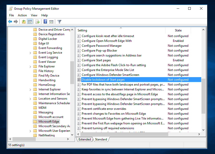Switch to the Standard tab
Screen dimensions: 215x154
pos(101,139)
